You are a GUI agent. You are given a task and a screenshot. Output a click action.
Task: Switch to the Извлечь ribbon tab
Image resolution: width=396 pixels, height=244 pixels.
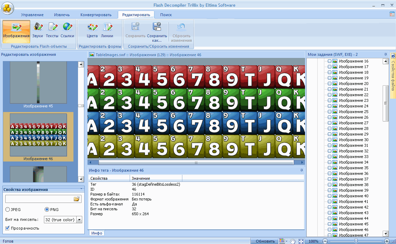(62, 15)
